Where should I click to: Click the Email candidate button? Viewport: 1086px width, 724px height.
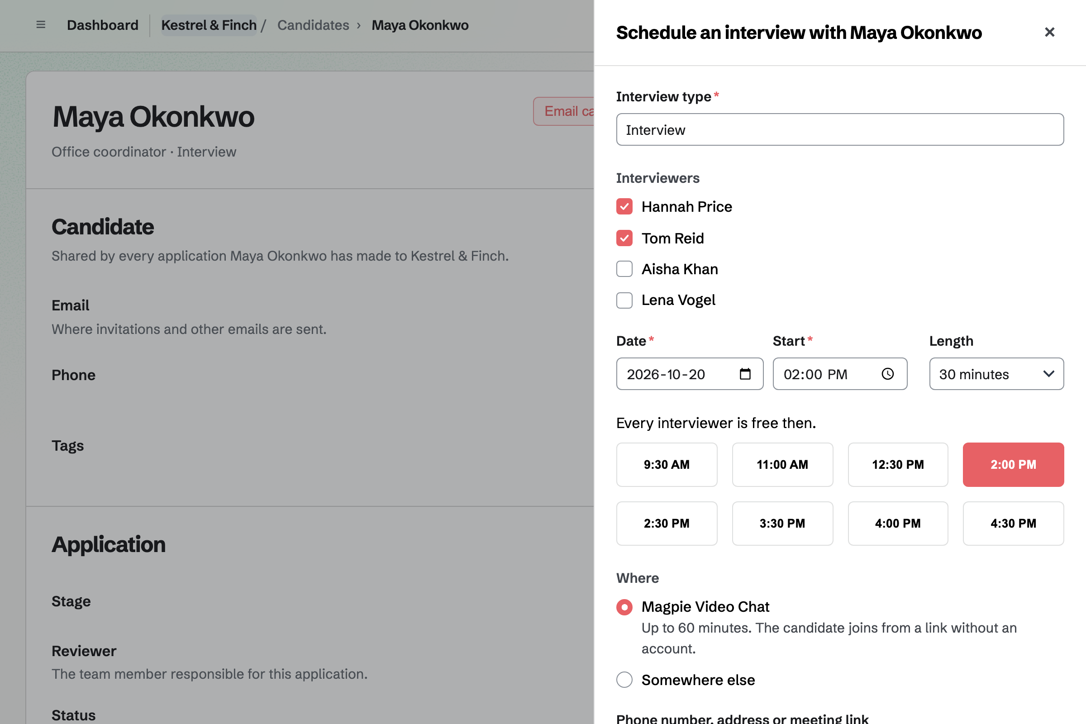(x=564, y=111)
